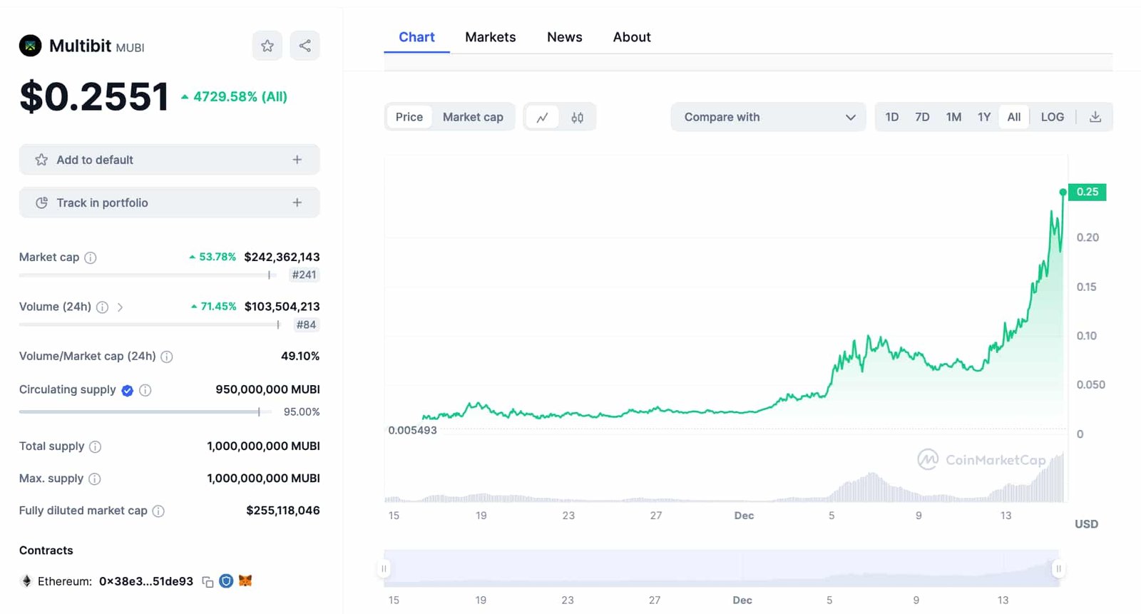Download the chart data icon

click(x=1095, y=117)
